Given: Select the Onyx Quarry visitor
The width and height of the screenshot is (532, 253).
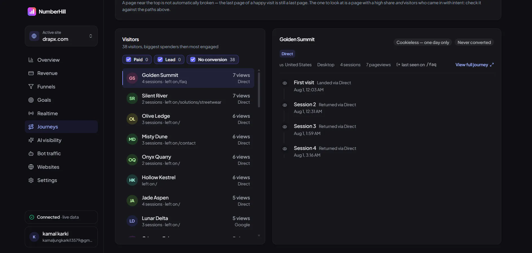Looking at the screenshot, I should pyautogui.click(x=188, y=160).
